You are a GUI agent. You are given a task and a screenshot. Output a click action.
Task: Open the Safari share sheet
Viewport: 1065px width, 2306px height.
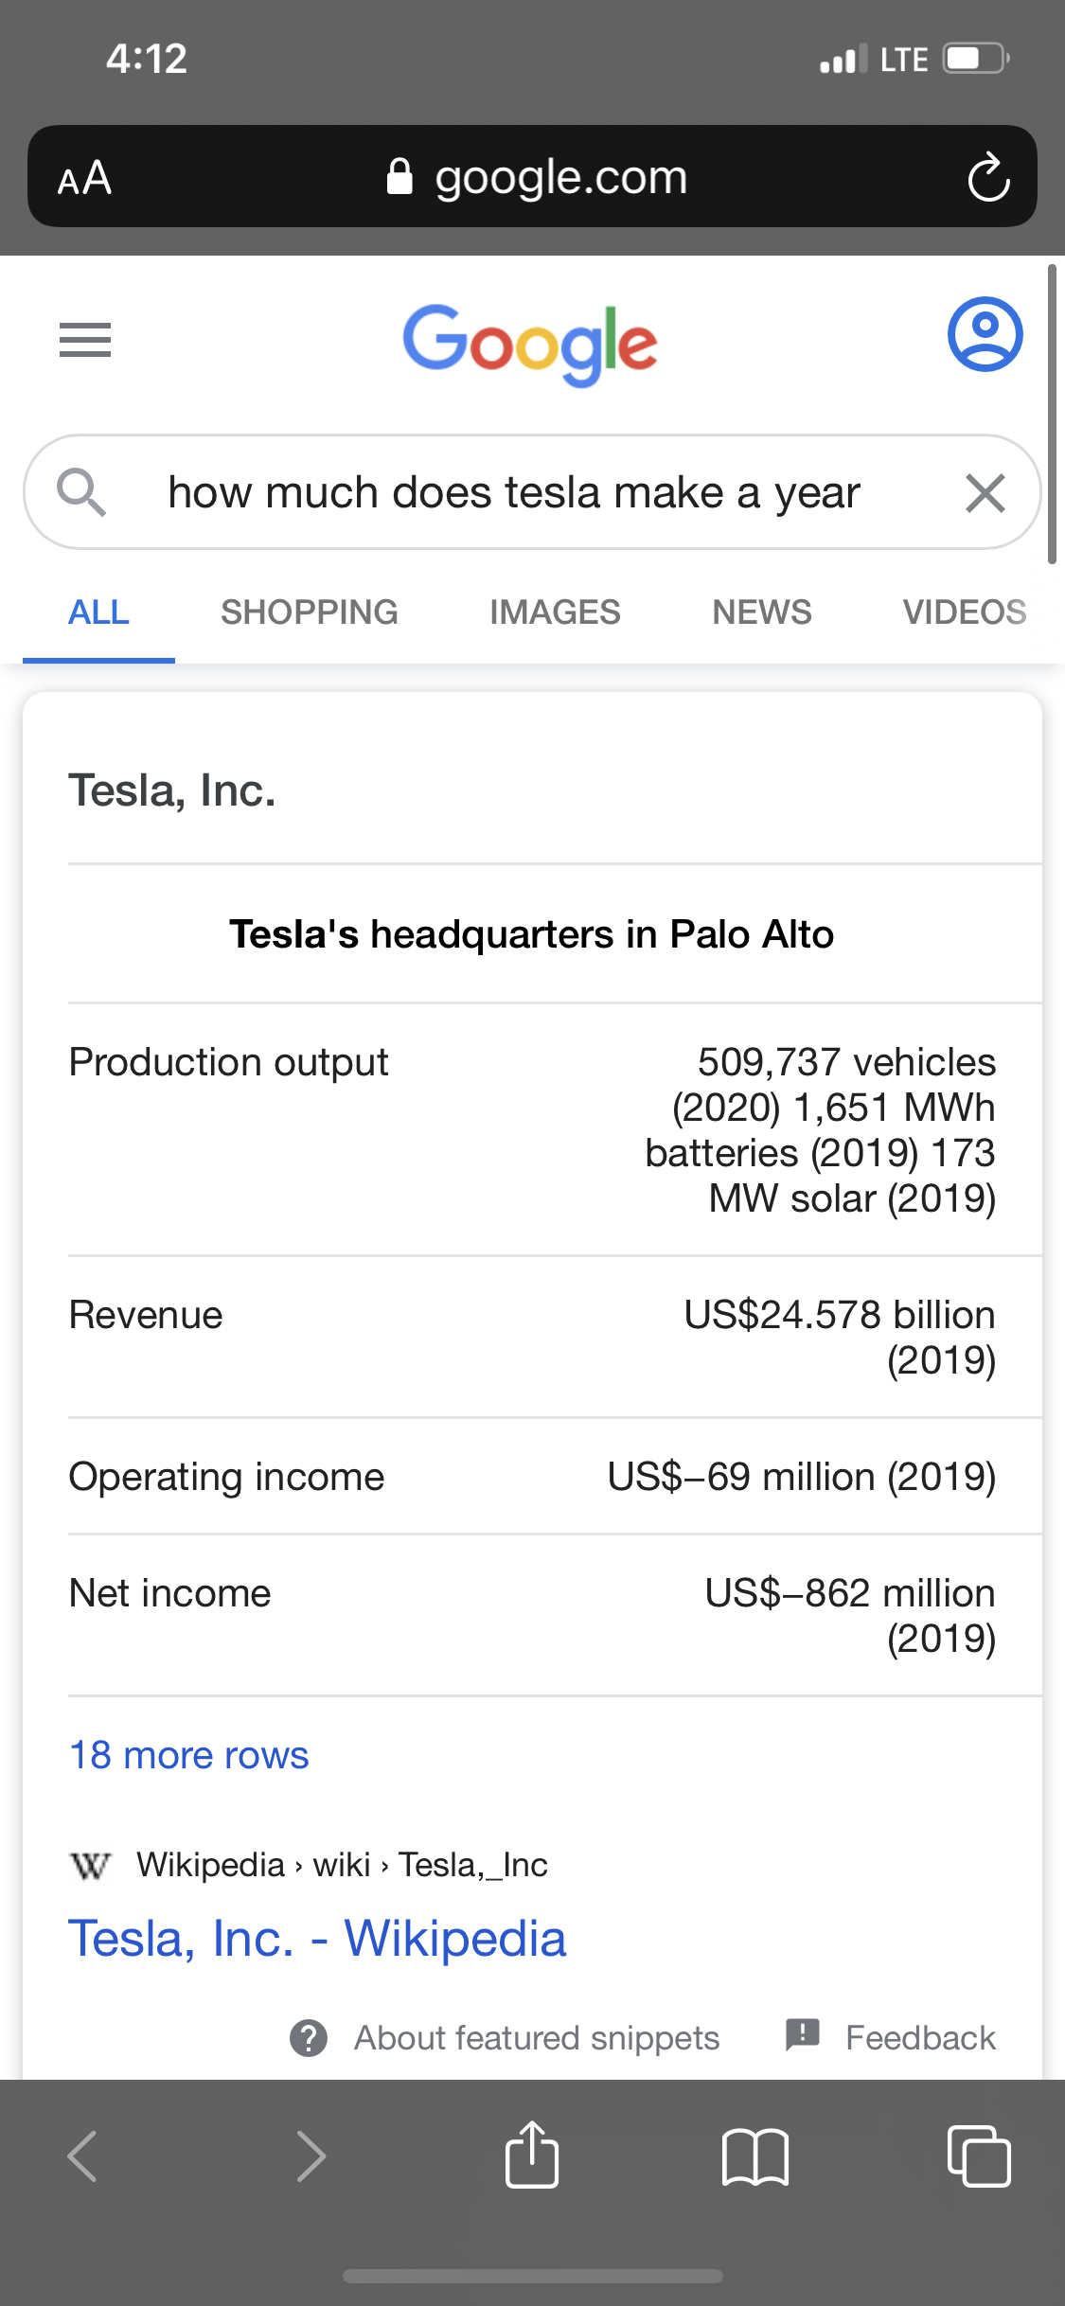pos(532,2155)
